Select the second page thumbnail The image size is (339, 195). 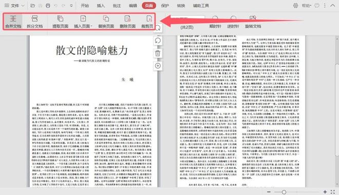pyautogui.click(x=241, y=111)
